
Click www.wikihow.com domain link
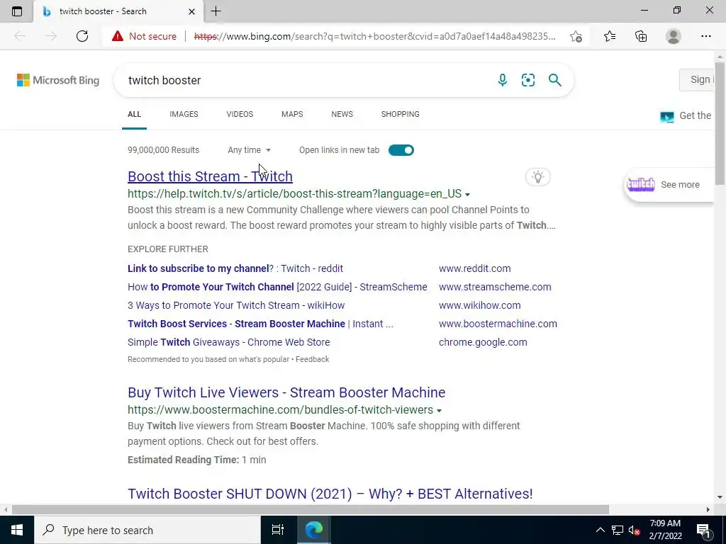480,305
